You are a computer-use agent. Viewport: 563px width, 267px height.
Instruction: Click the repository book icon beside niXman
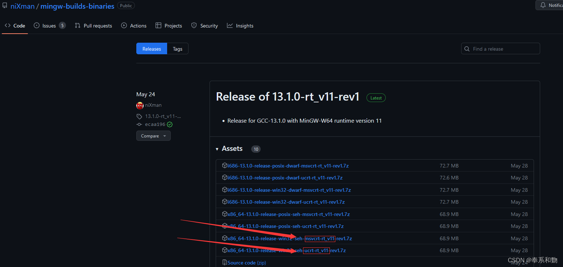(x=5, y=5)
